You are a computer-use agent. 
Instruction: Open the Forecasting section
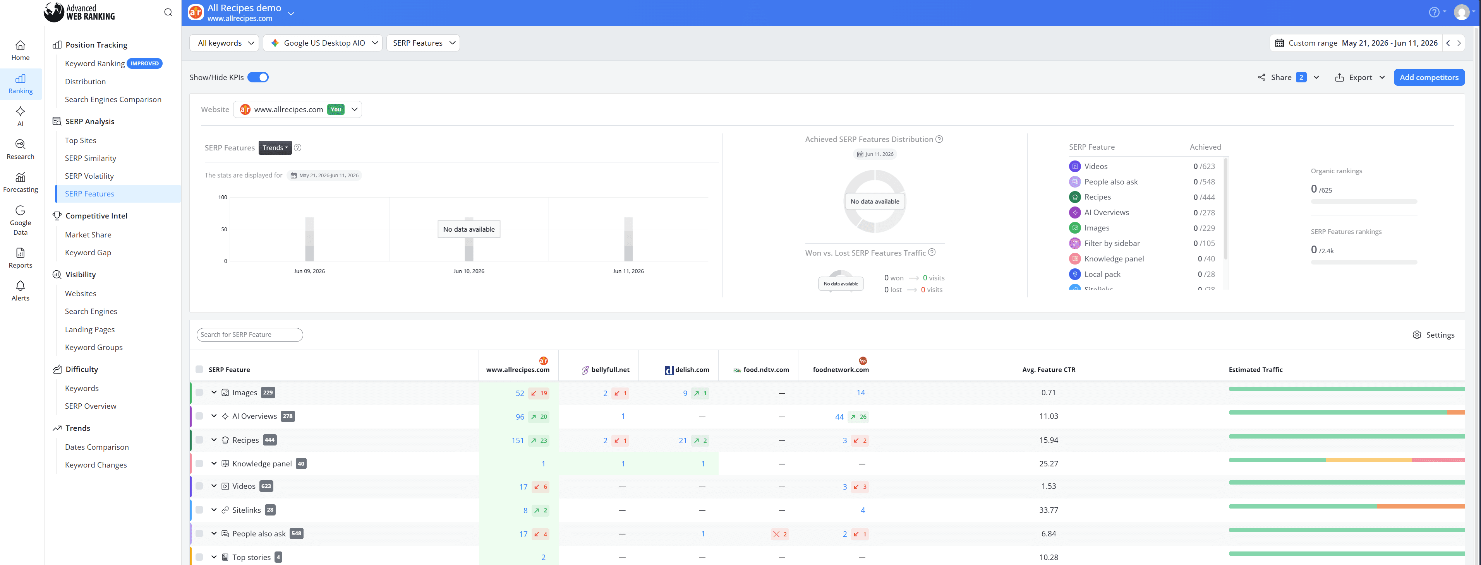pyautogui.click(x=20, y=182)
